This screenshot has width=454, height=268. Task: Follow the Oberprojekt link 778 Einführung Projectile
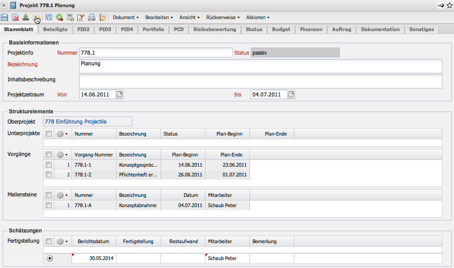[76, 121]
